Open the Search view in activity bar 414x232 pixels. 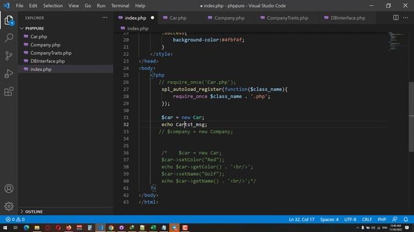tap(8, 37)
